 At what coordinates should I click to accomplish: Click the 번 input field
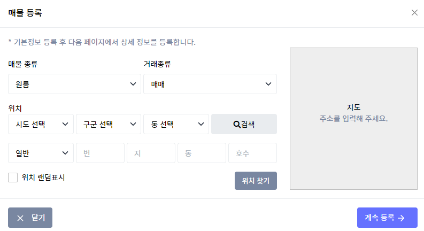101,153
